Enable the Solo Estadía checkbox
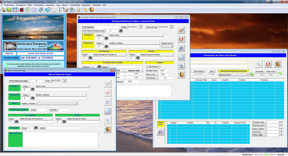288x156 pixels. 147,66
